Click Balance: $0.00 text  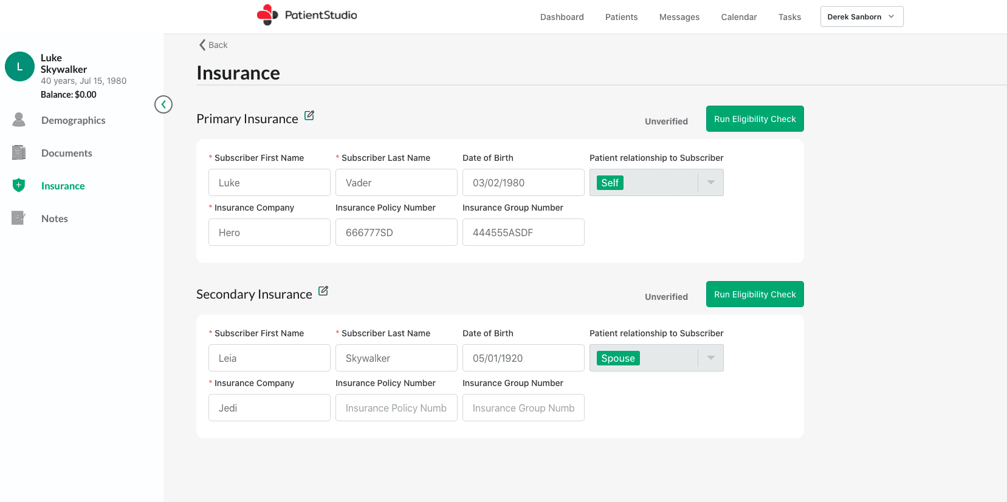(69, 95)
